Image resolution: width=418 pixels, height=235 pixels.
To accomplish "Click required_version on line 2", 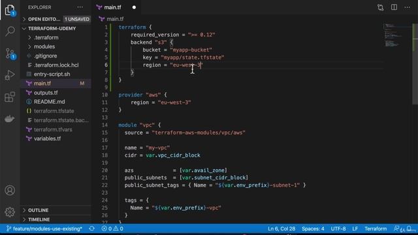I will pyautogui.click(x=155, y=35).
